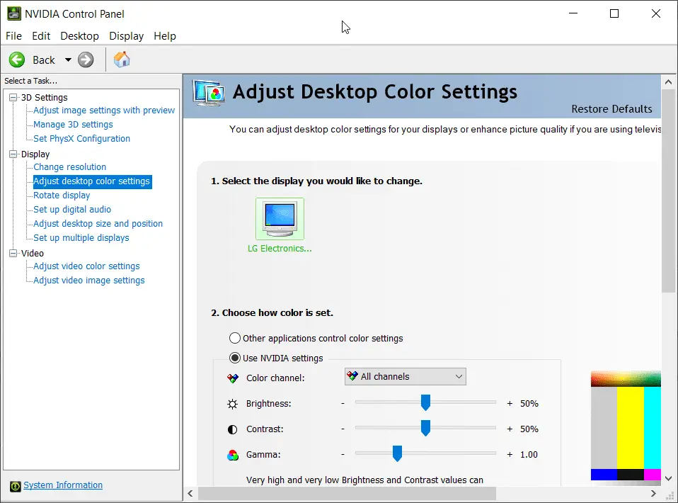Select Adjust desktop color settings task
Image resolution: width=678 pixels, height=503 pixels.
92,181
